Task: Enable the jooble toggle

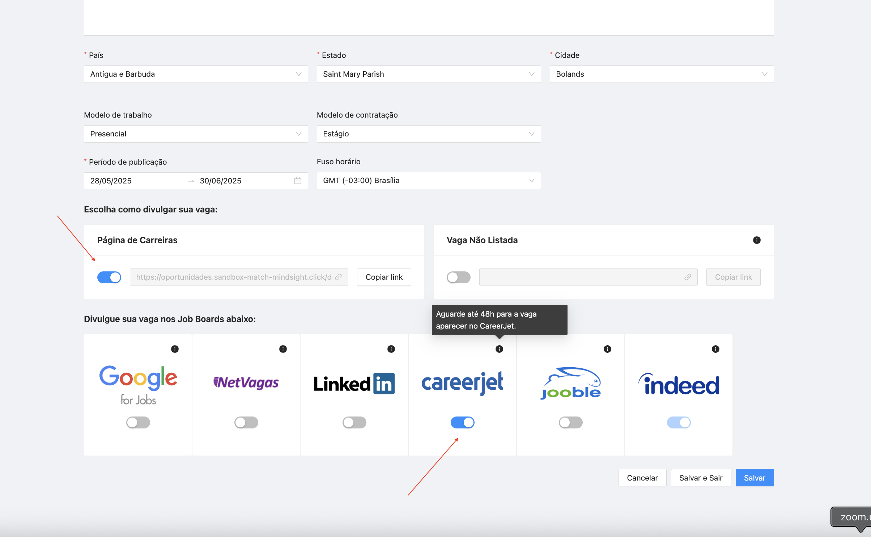Action: tap(571, 422)
